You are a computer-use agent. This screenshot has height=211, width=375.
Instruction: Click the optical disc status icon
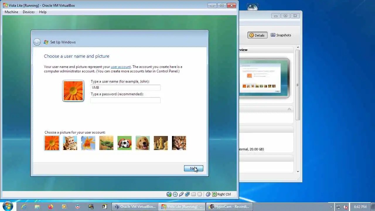coord(175,194)
